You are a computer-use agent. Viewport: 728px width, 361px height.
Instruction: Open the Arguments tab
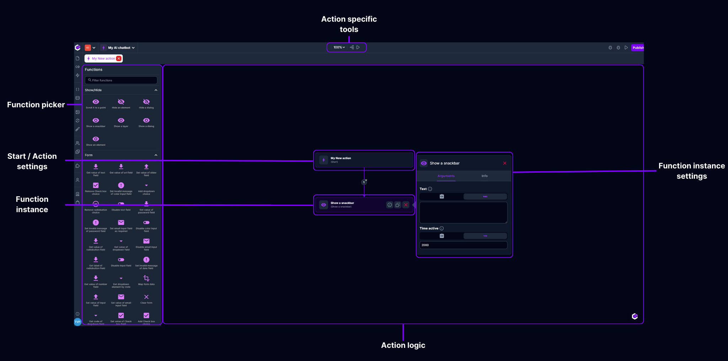point(446,176)
